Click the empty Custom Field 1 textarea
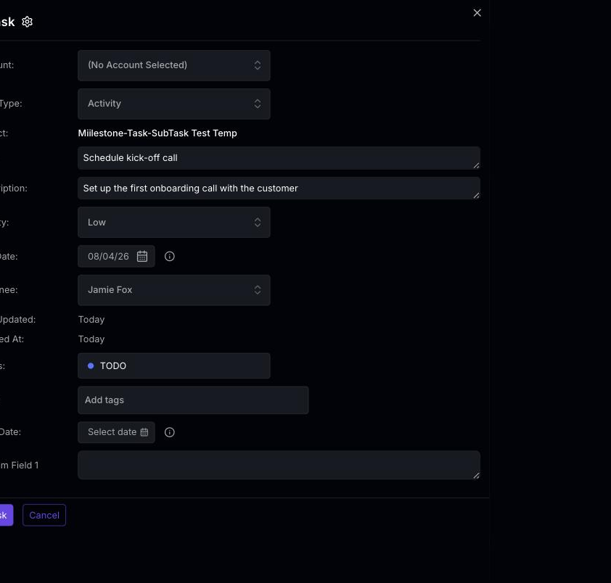The image size is (611, 583). pos(279,465)
